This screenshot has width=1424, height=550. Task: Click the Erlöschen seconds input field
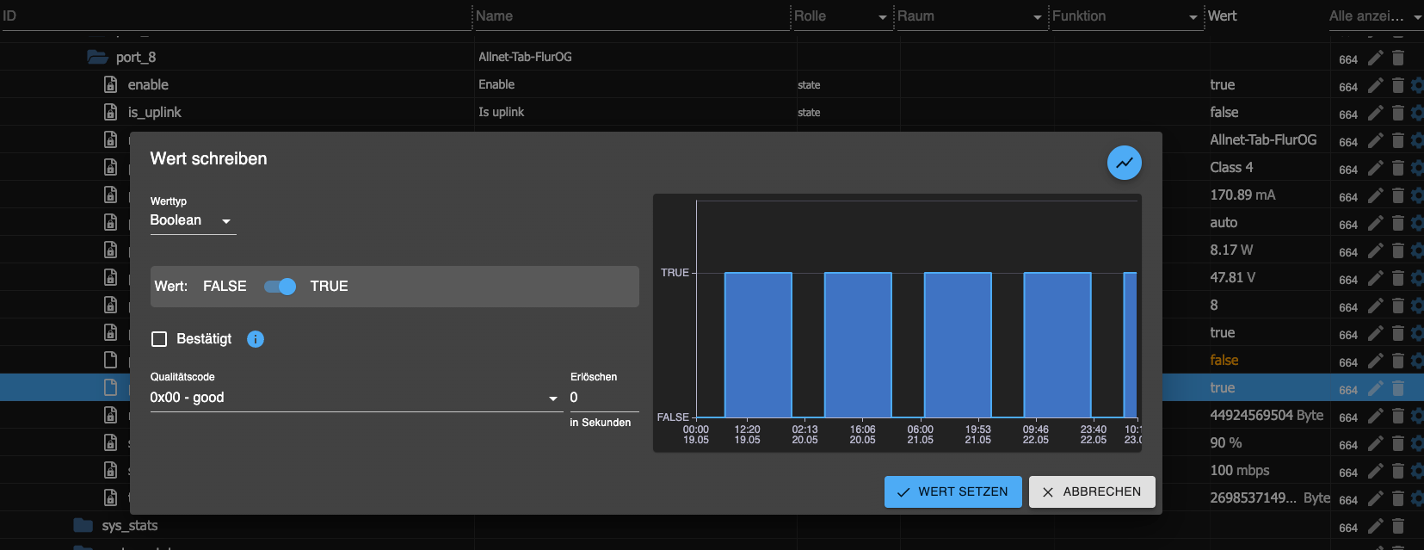click(x=603, y=398)
